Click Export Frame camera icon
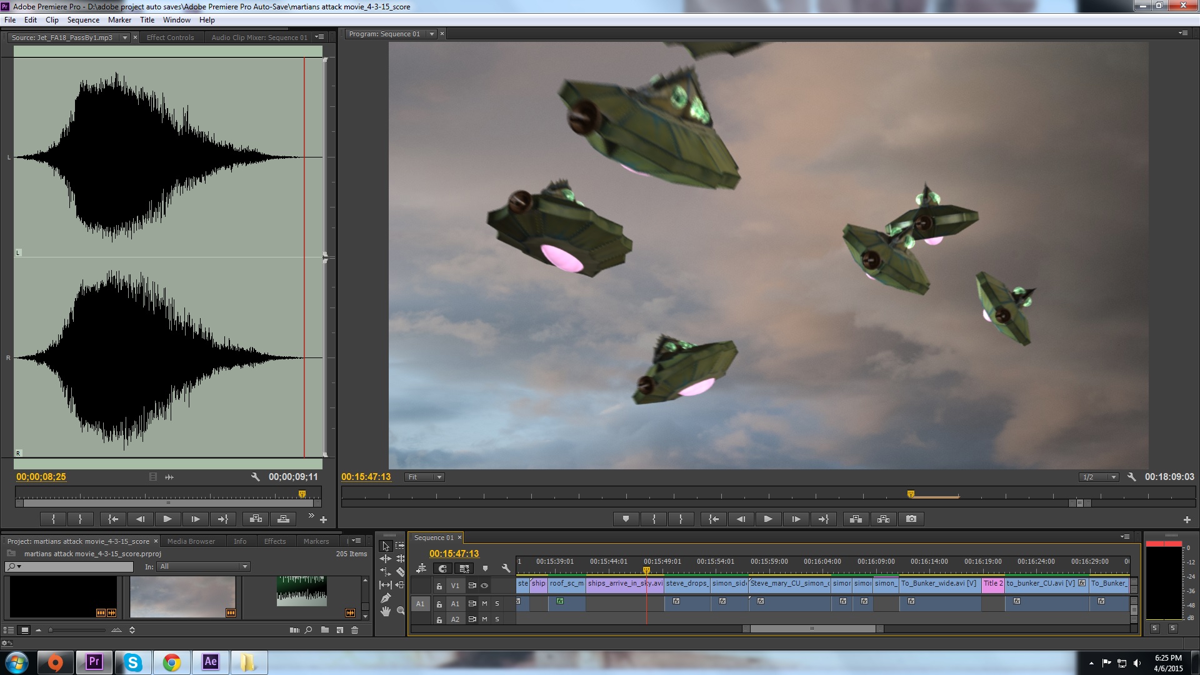Screen dimensions: 1200x675 911,519
